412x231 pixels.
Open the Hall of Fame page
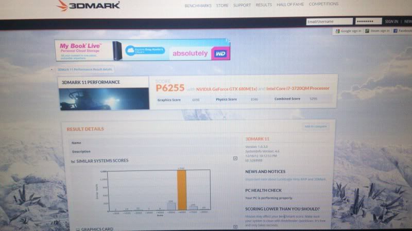pos(290,4)
